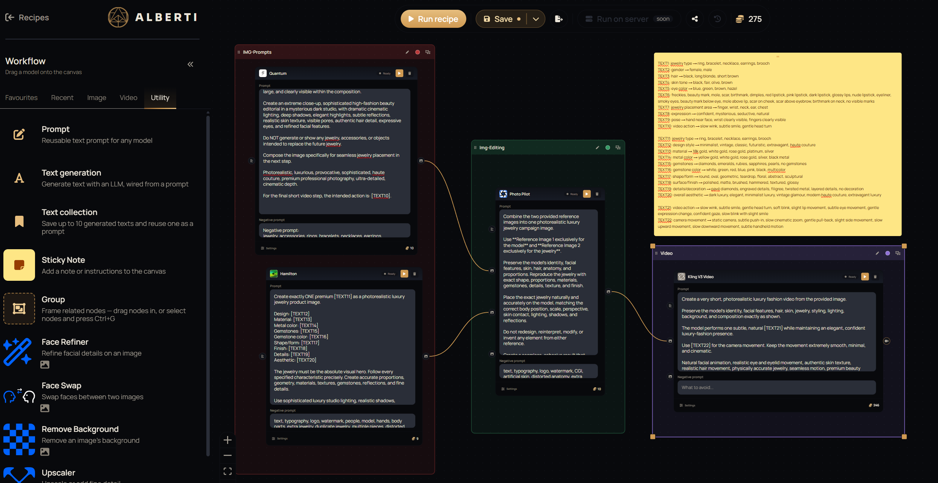Click Run on server button

tap(629, 19)
